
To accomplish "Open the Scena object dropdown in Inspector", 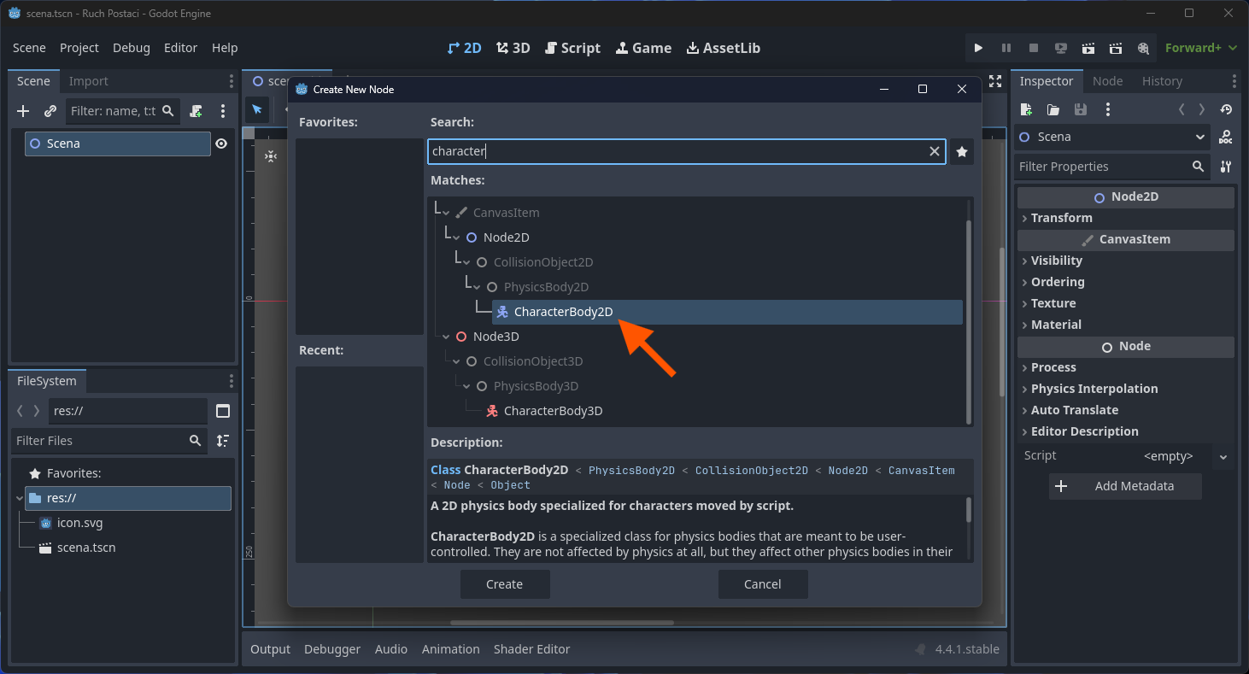I will (1113, 137).
